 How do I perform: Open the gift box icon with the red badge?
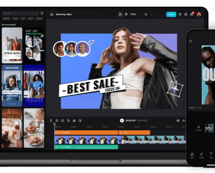(192, 14)
